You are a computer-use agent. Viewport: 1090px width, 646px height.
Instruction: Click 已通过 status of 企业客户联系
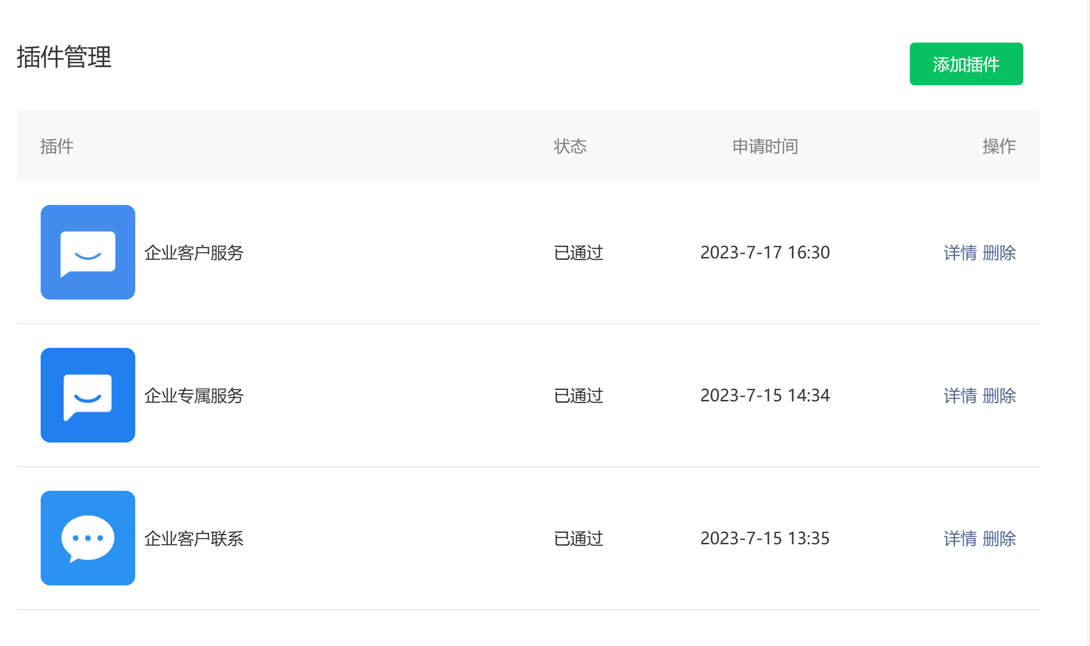578,539
